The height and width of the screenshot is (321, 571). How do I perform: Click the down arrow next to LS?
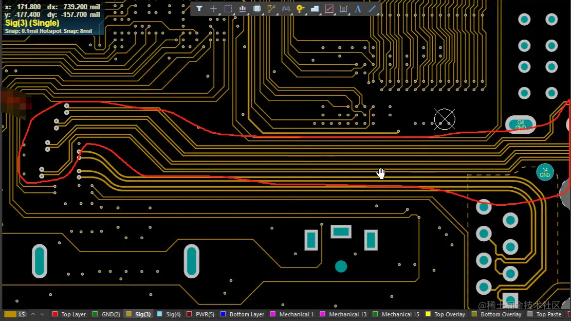tap(43, 314)
